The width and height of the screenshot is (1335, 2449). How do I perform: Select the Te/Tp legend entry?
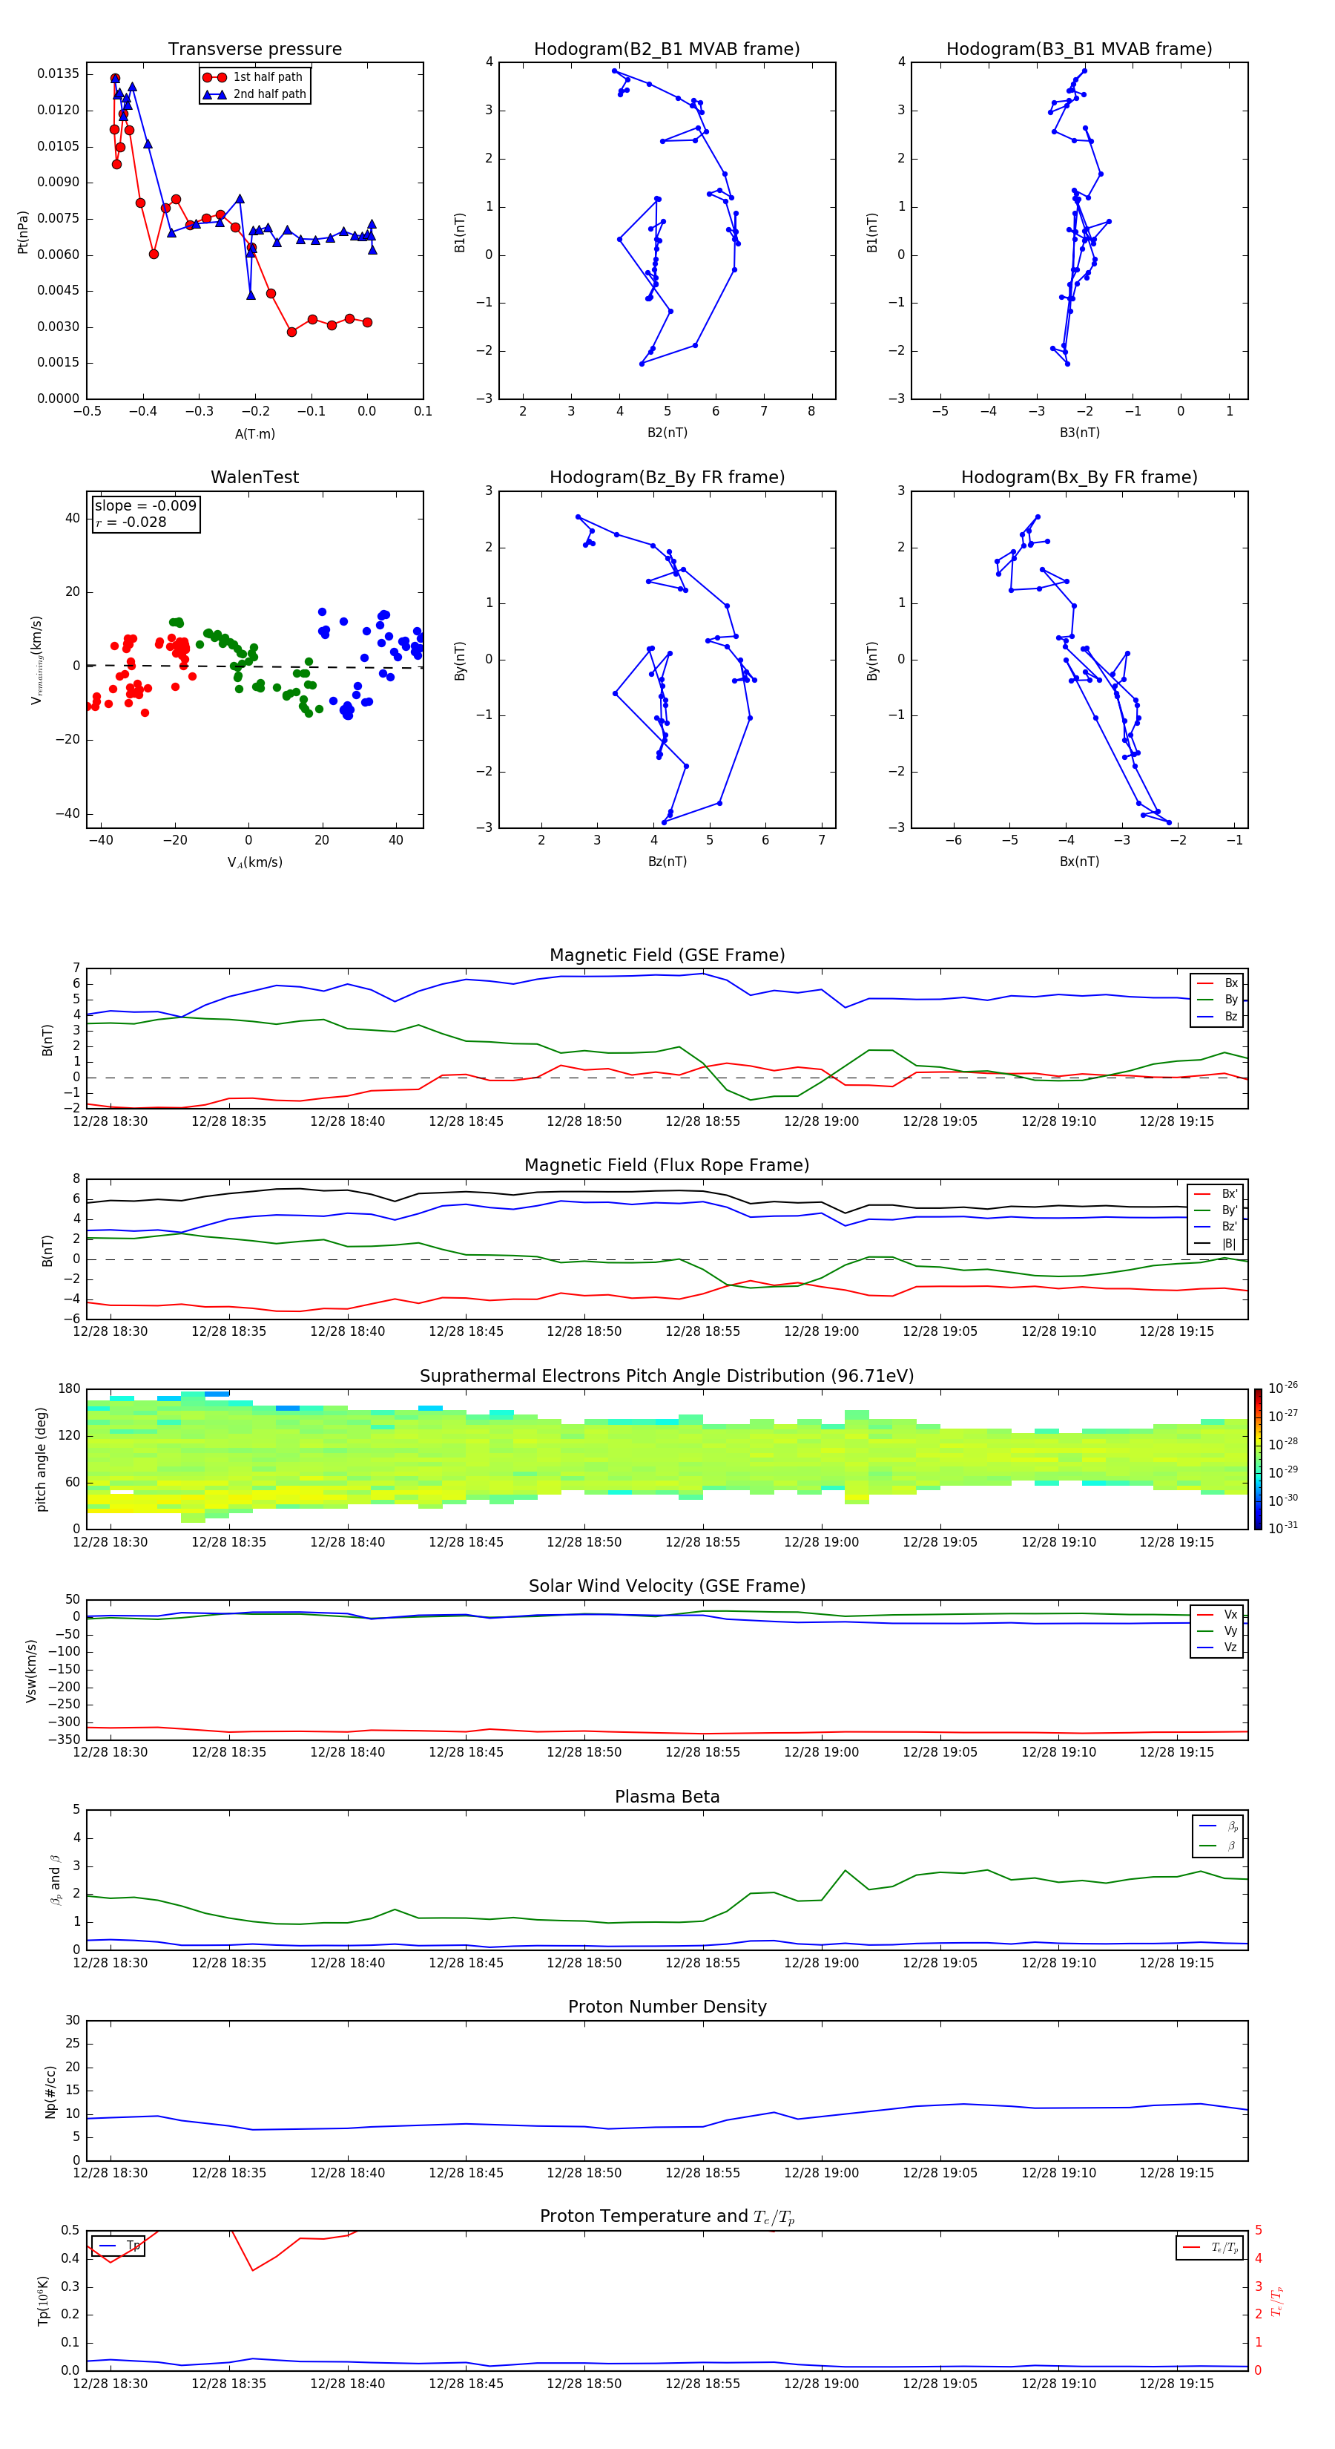(1210, 2247)
